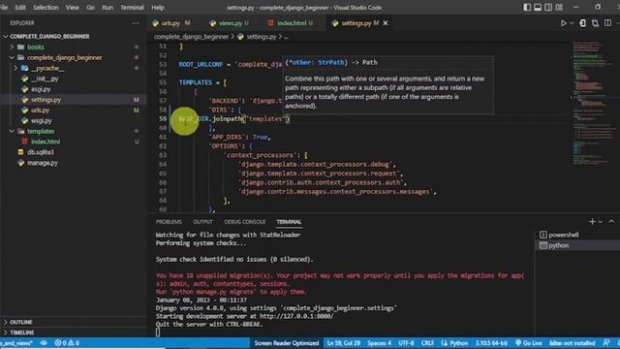Open Explorer more actions ellipsis

pyautogui.click(x=136, y=23)
